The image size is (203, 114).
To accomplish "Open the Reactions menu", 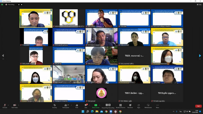I will tap(130, 106).
